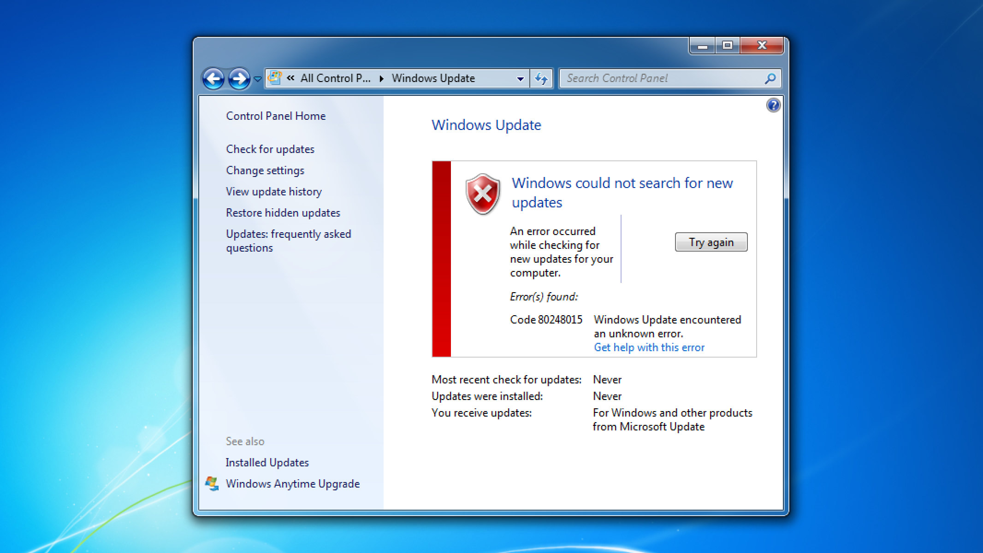Expand the collapsed breadcrumb overflow chevron
The height and width of the screenshot is (553, 983).
click(x=291, y=78)
